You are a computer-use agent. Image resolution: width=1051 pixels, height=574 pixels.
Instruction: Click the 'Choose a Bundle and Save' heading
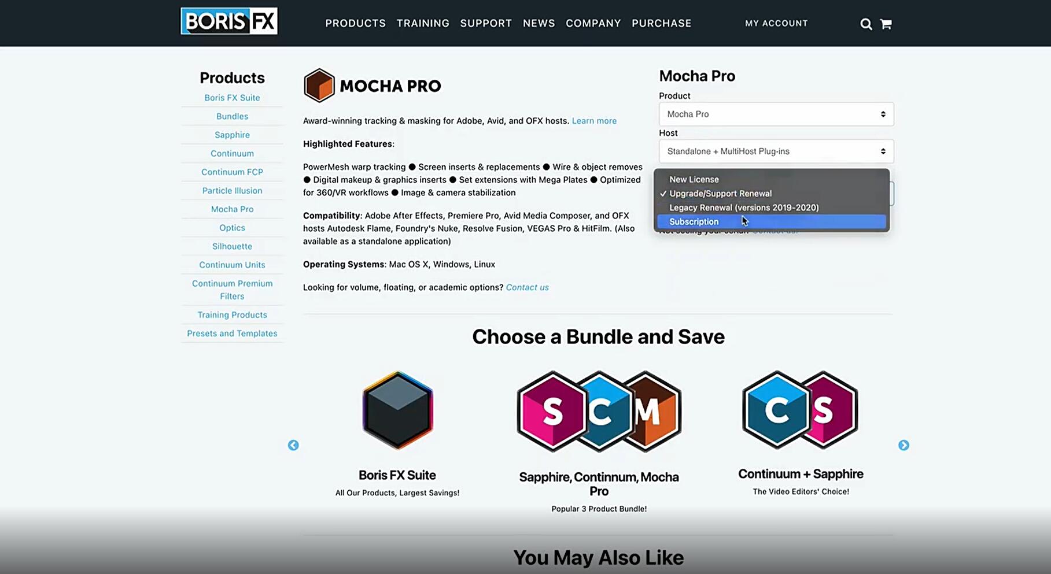(598, 336)
